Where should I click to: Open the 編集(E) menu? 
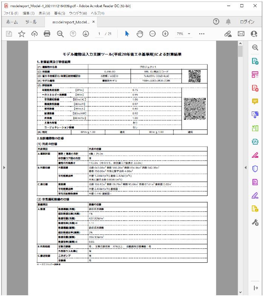(x=29, y=13)
